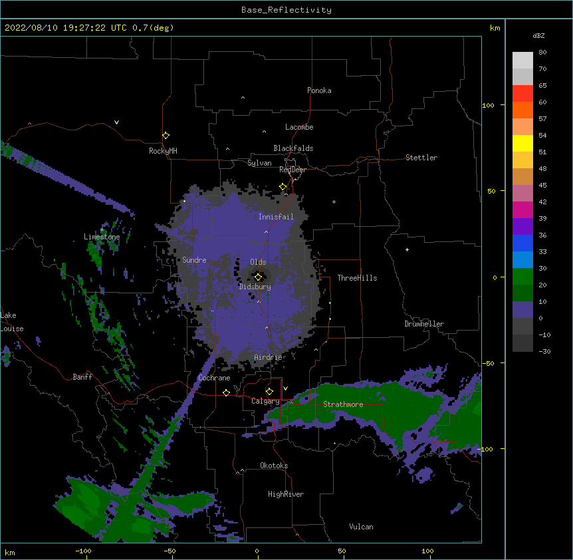
Task: Click the Olds city label
Action: (x=258, y=262)
